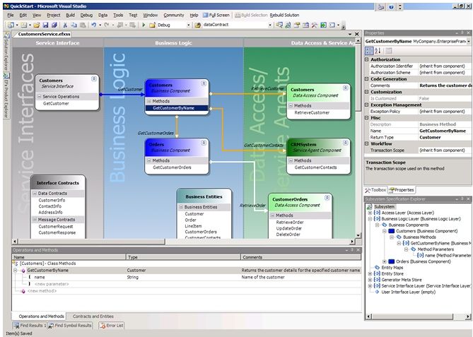
Task: Open the Solution Configurations Debug dropdown
Action: pyautogui.click(x=189, y=25)
